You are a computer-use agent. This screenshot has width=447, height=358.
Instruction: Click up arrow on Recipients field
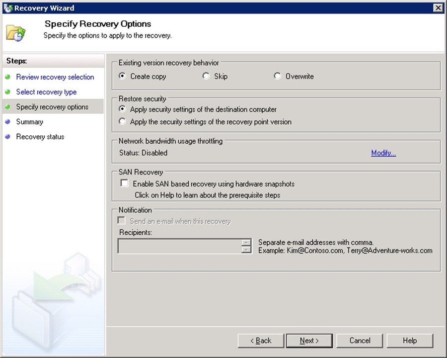pyautogui.click(x=246, y=243)
